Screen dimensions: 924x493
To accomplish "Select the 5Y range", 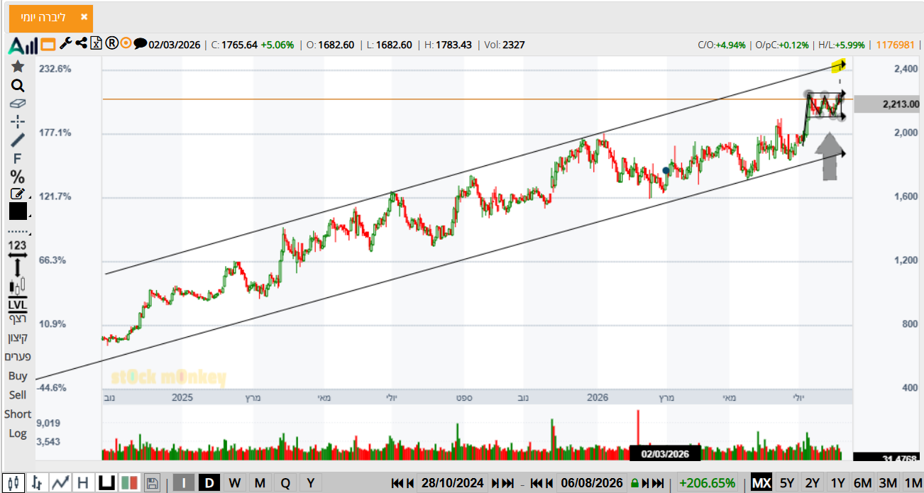I will [x=787, y=483].
